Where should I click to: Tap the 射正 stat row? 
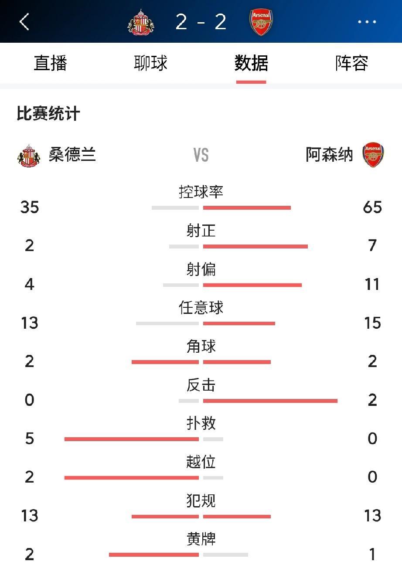click(x=201, y=231)
